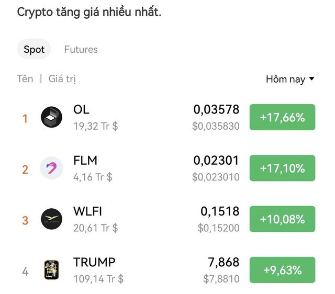Open the WLFI coin name
Viewport: 335px width, 294px height.
[88, 211]
